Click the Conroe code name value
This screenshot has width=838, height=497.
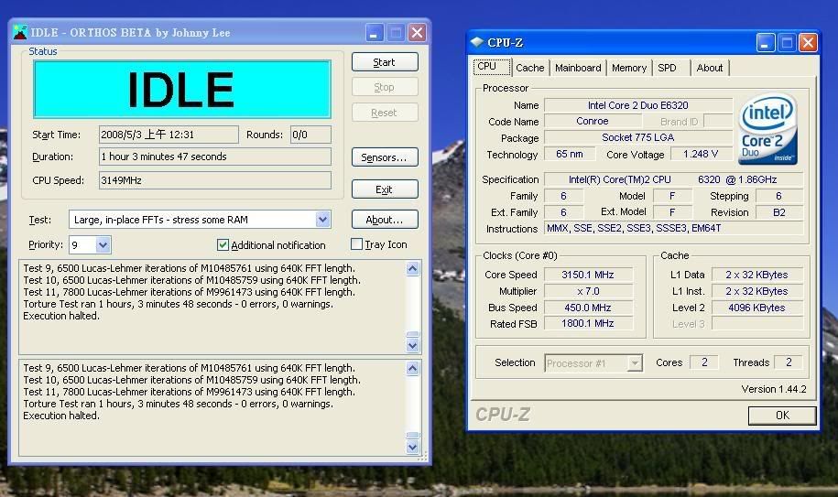(593, 121)
